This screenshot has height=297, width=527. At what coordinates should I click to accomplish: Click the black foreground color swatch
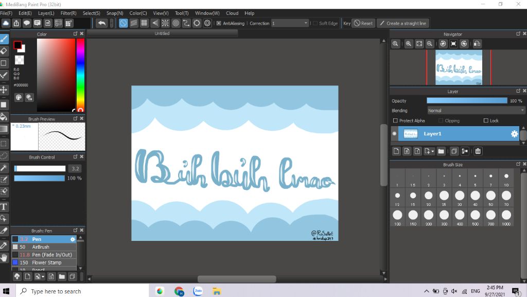click(x=17, y=45)
